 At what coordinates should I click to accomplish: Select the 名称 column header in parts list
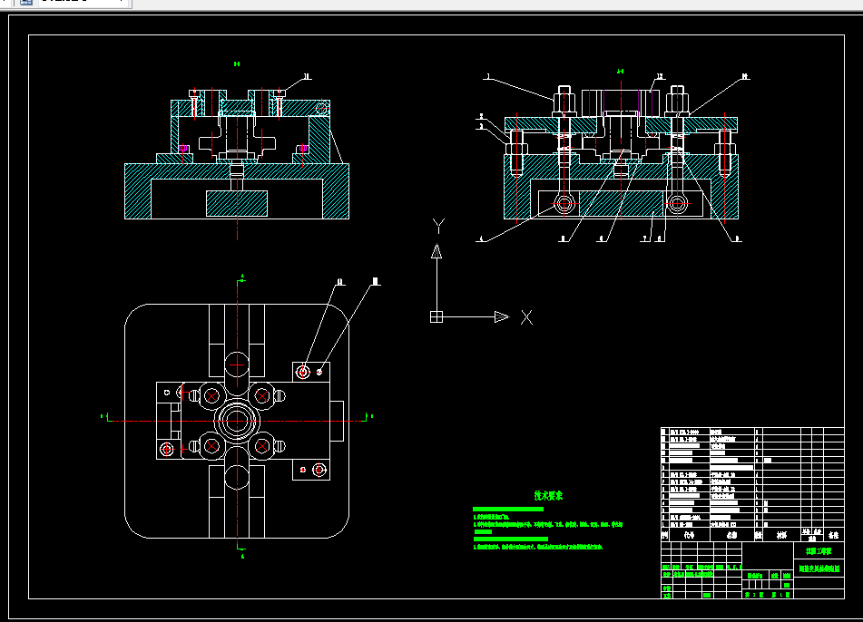pyautogui.click(x=731, y=535)
